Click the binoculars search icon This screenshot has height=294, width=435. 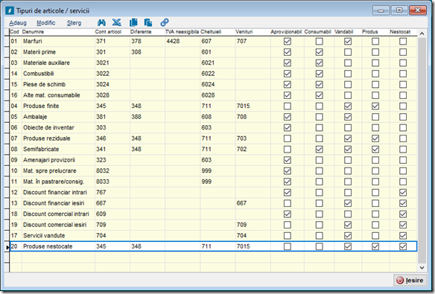click(101, 22)
